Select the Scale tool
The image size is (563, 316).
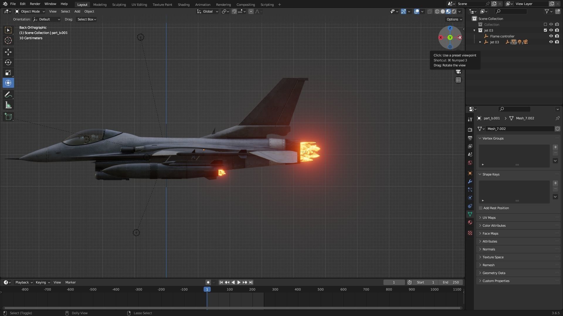tap(8, 73)
